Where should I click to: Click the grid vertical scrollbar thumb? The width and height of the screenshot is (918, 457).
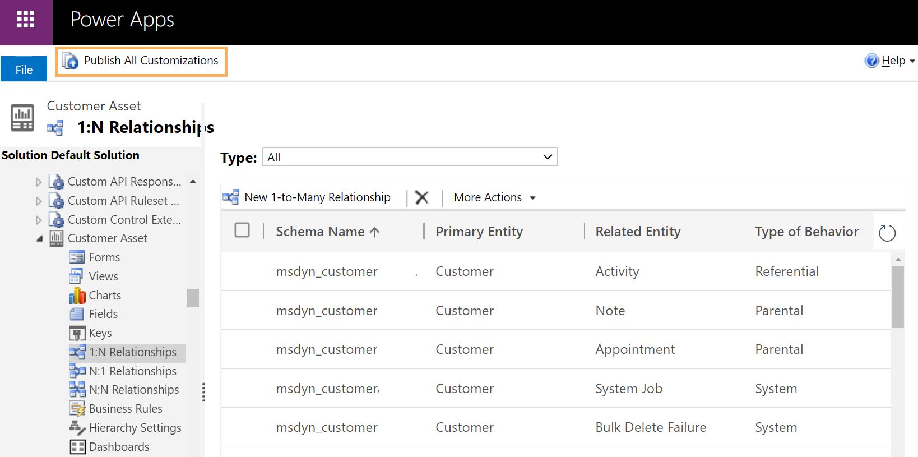click(x=898, y=297)
